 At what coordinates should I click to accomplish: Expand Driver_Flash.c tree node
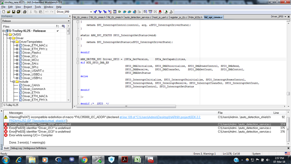[17, 53]
